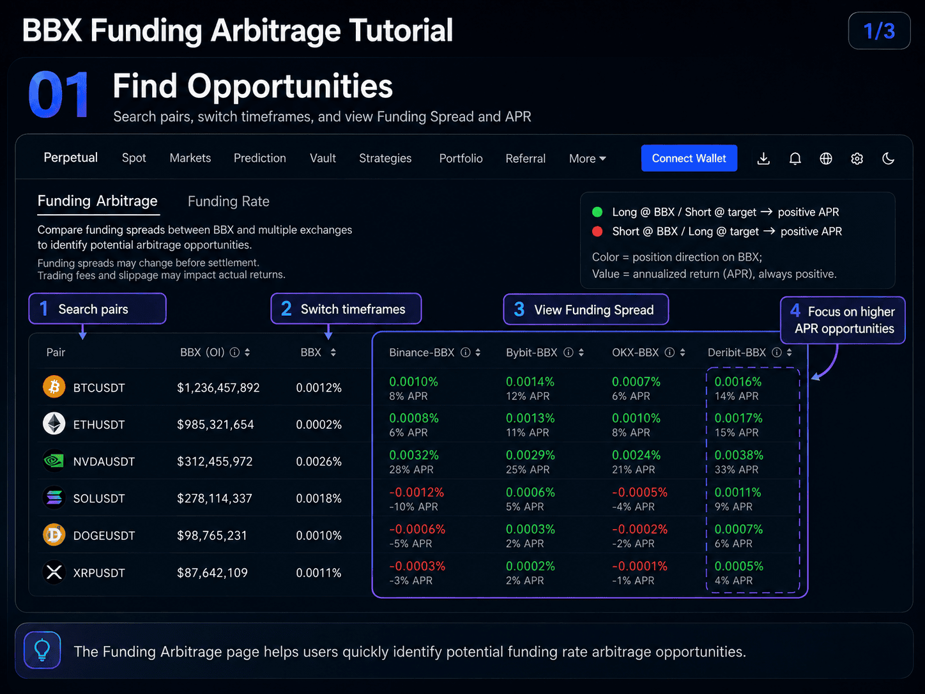Click SOLUSDT's BBX rate 0.0018%
The height and width of the screenshot is (694, 925).
point(319,498)
